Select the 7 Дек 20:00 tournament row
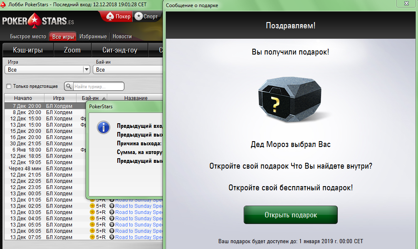The image size is (418, 249). [x=45, y=106]
